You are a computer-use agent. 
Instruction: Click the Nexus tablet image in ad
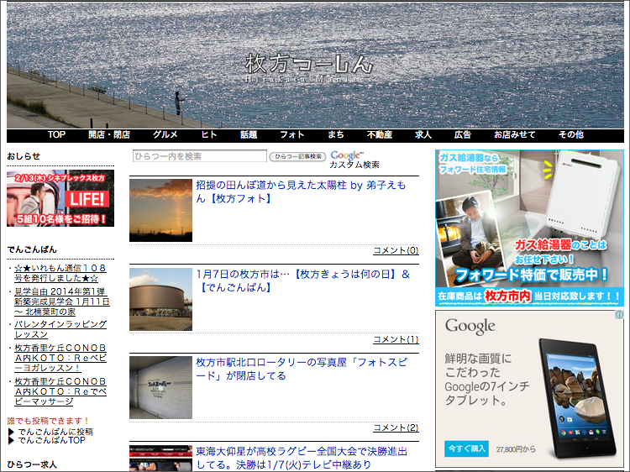(578, 399)
